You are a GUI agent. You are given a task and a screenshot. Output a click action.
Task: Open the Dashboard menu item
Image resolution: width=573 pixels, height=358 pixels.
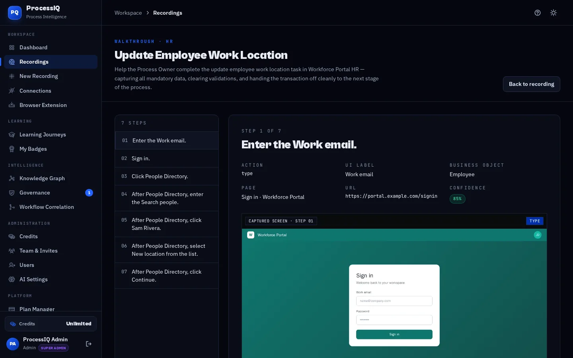51,47
